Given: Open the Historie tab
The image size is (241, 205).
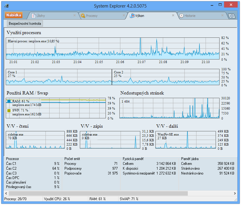Looking at the screenshot, I should 203,16.
